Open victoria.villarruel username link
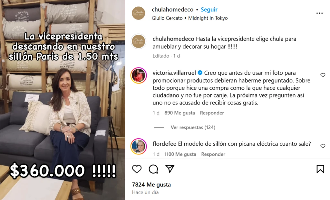This screenshot has width=330, height=200. click(x=174, y=73)
